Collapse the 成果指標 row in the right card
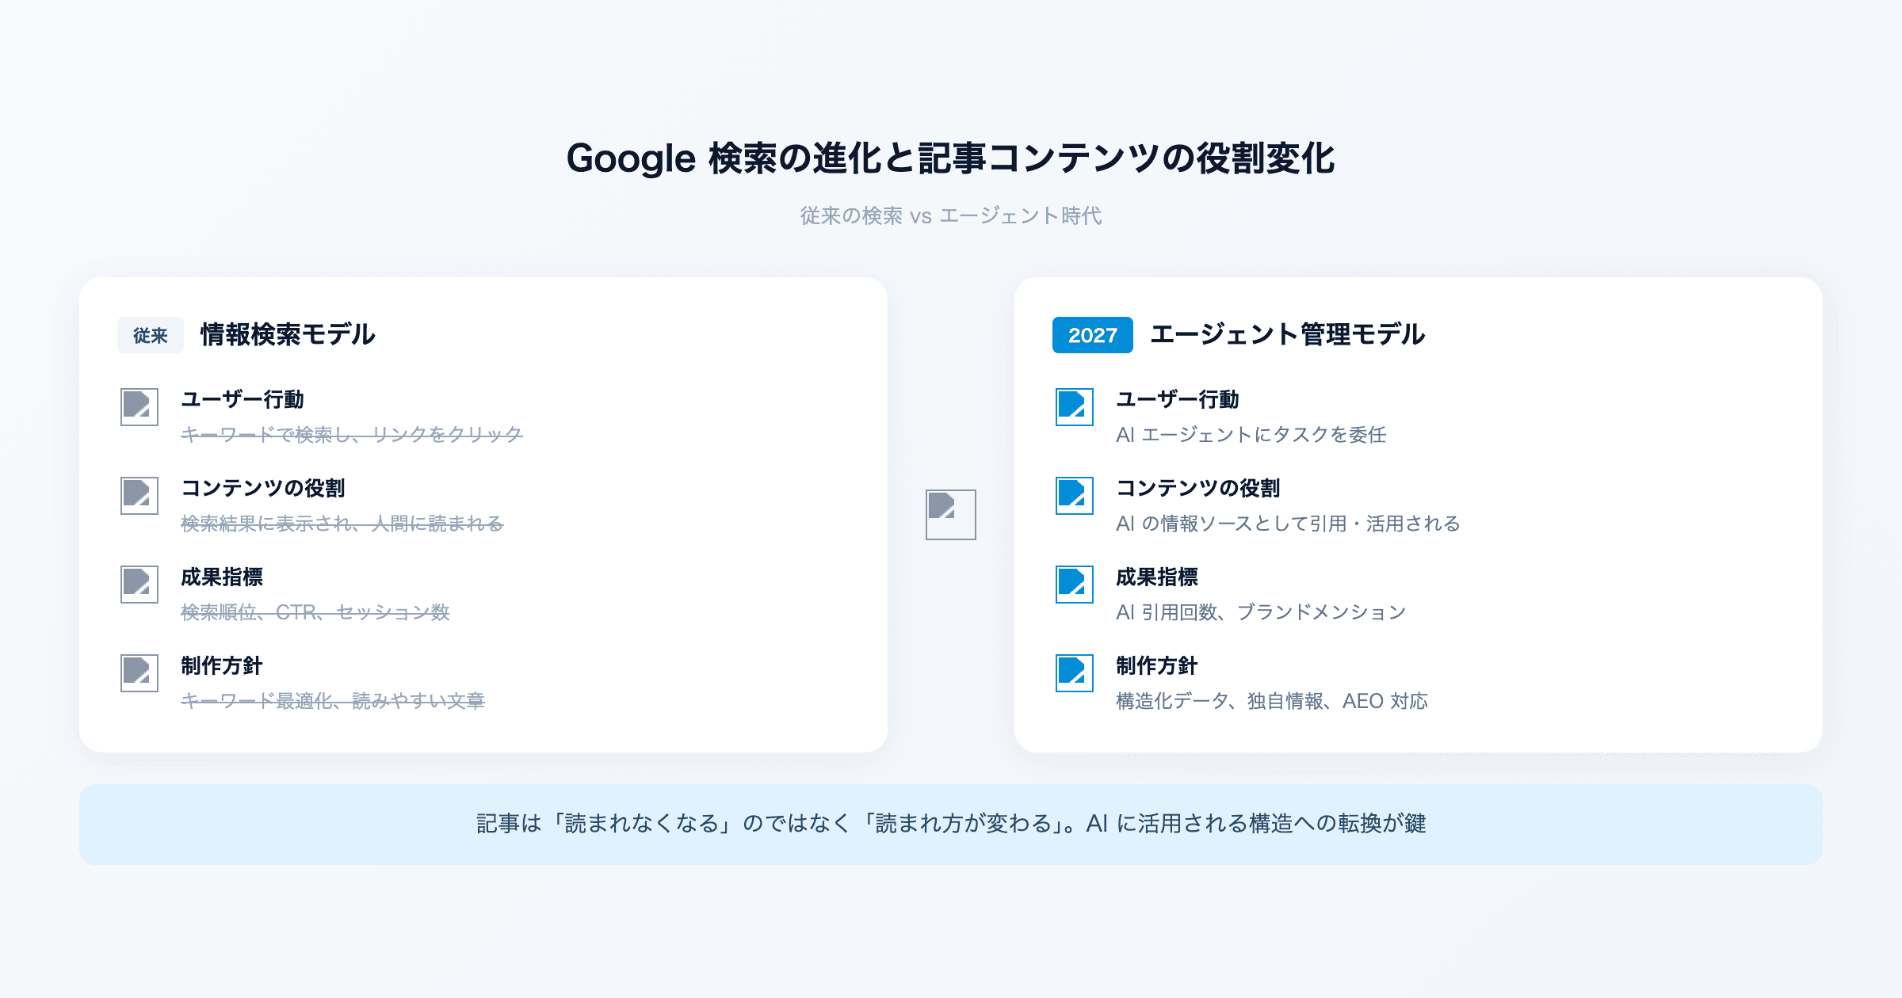The height and width of the screenshot is (998, 1902). [1157, 578]
